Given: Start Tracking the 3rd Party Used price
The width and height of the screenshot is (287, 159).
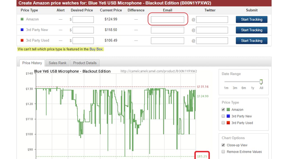Looking at the screenshot, I should pos(251,41).
